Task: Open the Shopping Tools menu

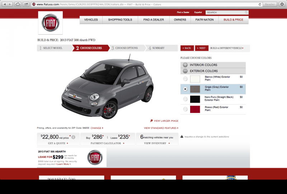Action: coord(120,20)
